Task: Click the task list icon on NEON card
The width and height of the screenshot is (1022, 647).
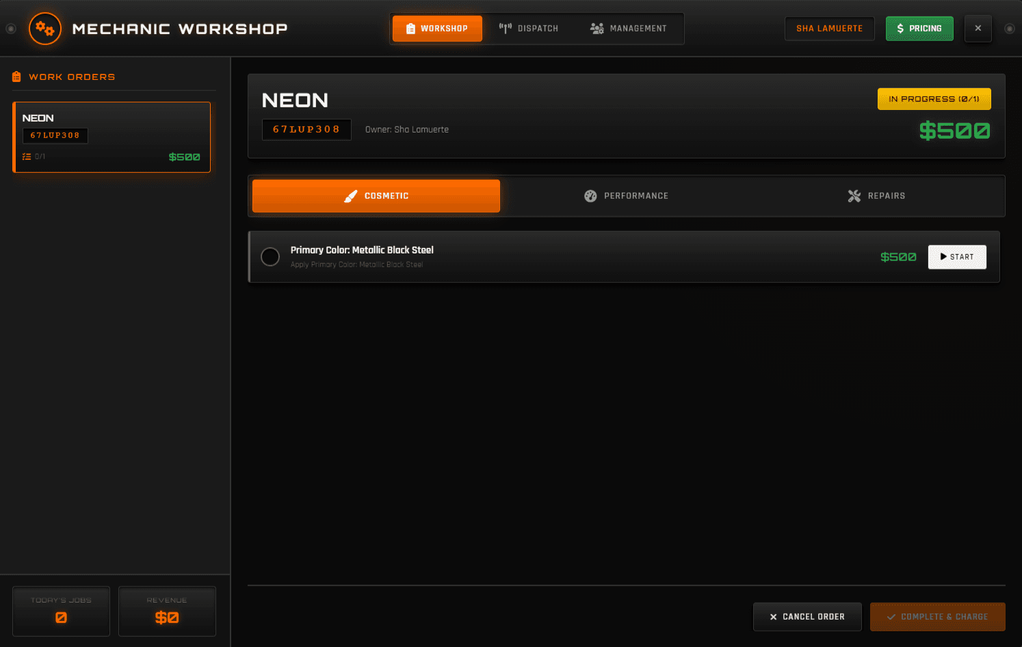Action: (27, 156)
